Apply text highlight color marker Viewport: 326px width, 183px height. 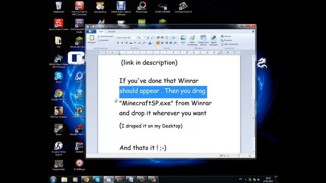pos(144,43)
